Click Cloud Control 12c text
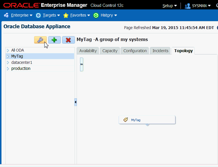 [x=107, y=5]
